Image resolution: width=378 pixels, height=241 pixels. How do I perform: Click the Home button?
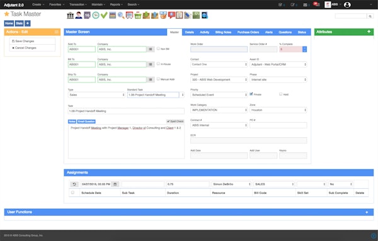[9, 23]
